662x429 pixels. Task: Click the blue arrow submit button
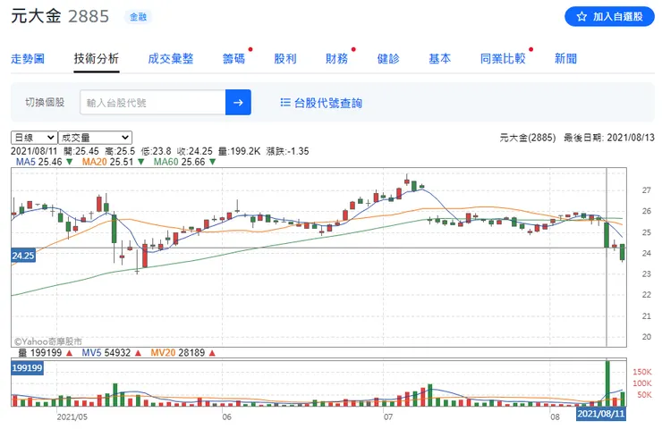point(238,102)
